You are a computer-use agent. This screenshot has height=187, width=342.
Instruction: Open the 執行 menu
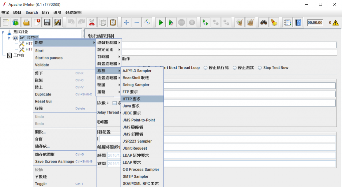point(45,12)
